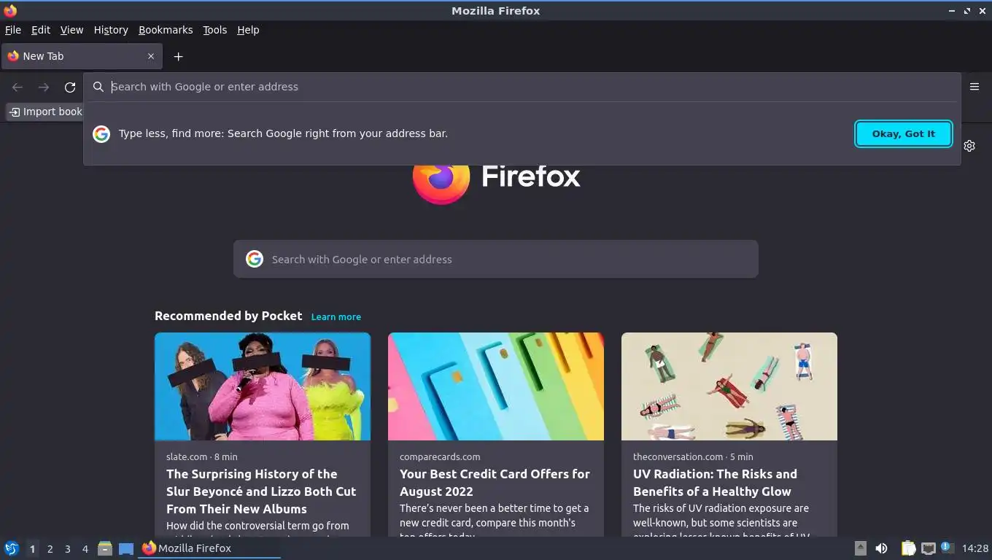Click the Google icon in the page's search box
This screenshot has width=992, height=560.
tap(255, 259)
